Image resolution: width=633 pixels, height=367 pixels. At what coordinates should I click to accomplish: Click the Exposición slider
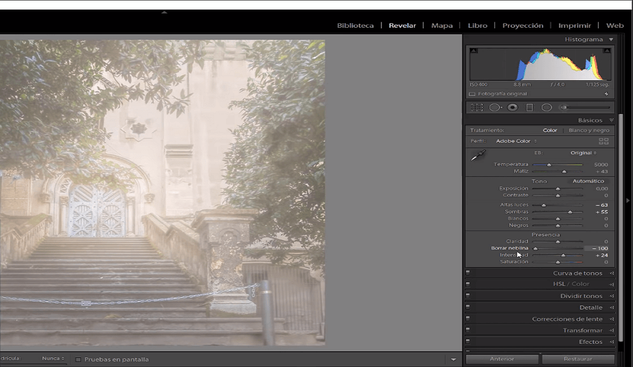click(x=557, y=189)
